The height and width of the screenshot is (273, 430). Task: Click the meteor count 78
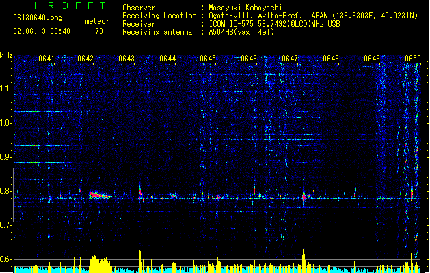[99, 31]
